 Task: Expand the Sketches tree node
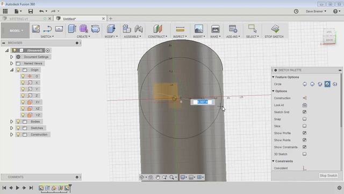[11, 128]
